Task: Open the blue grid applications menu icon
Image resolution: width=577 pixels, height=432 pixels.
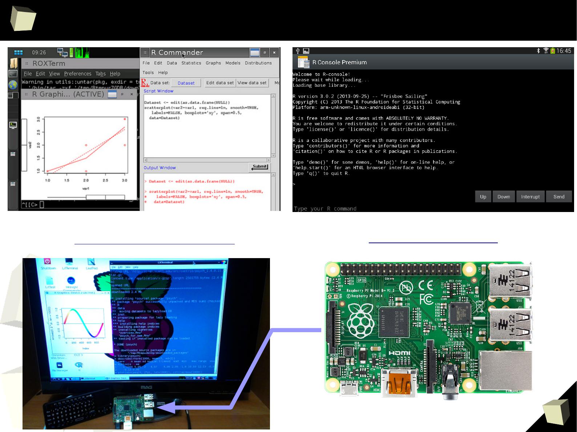Action: pos(18,53)
